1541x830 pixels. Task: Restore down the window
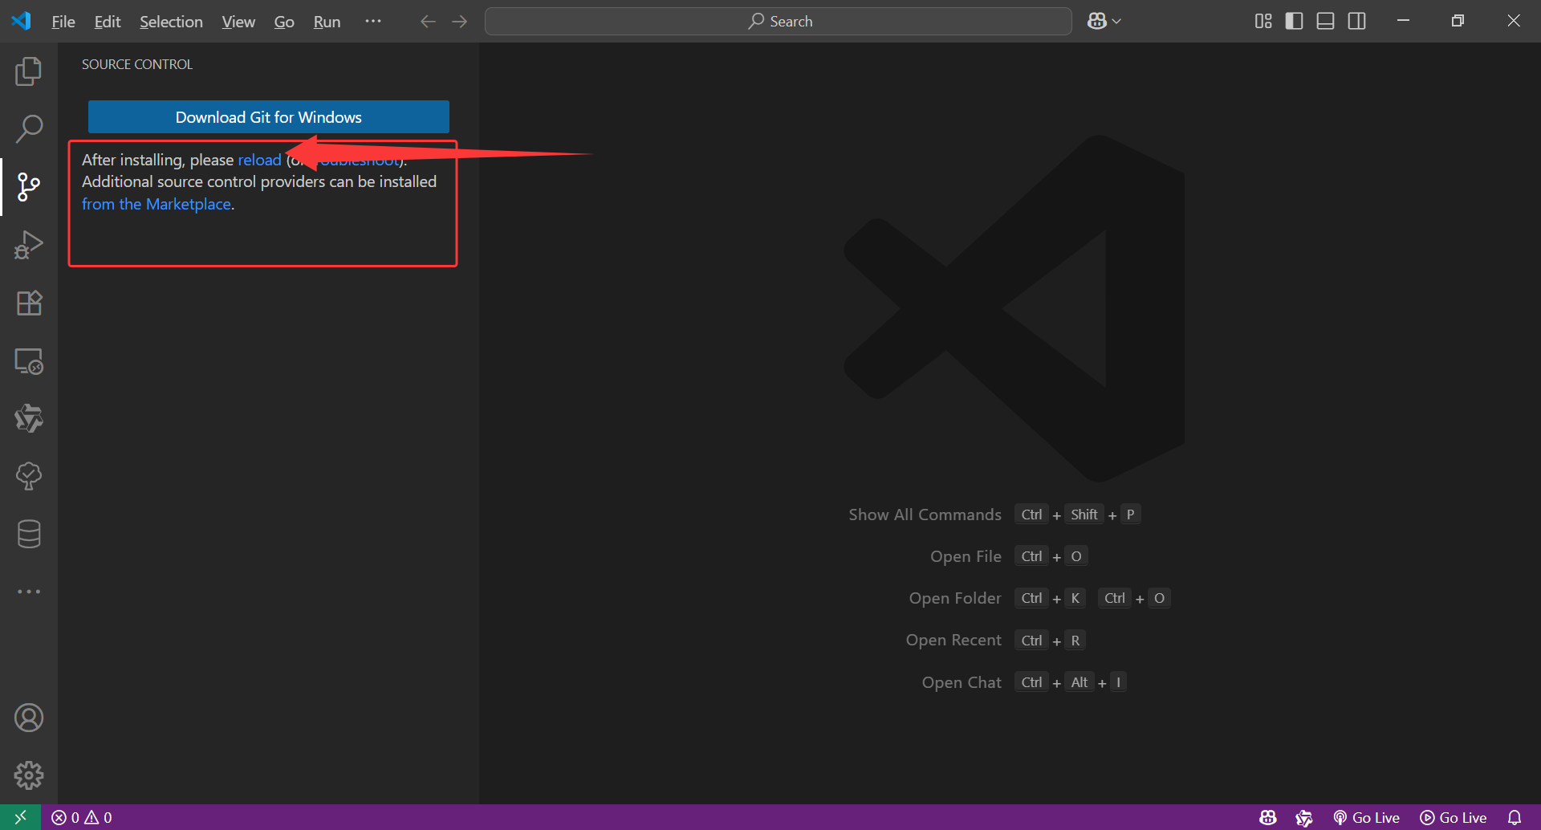pyautogui.click(x=1458, y=21)
